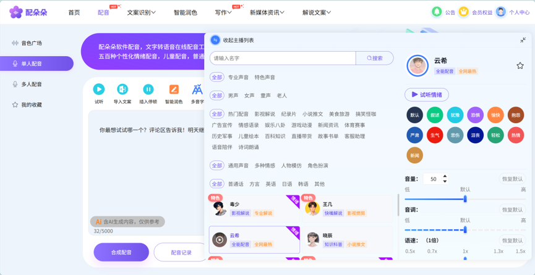
Task: Select the 叙述 emotion swatch
Action: point(435,115)
